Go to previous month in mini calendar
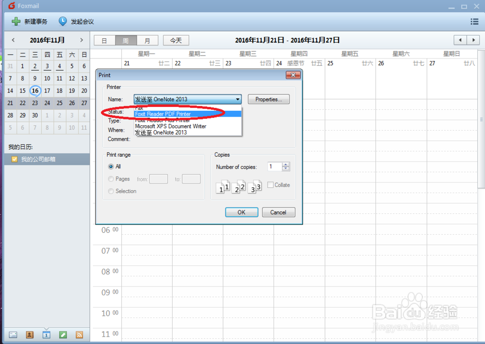485x344 pixels. [13, 40]
